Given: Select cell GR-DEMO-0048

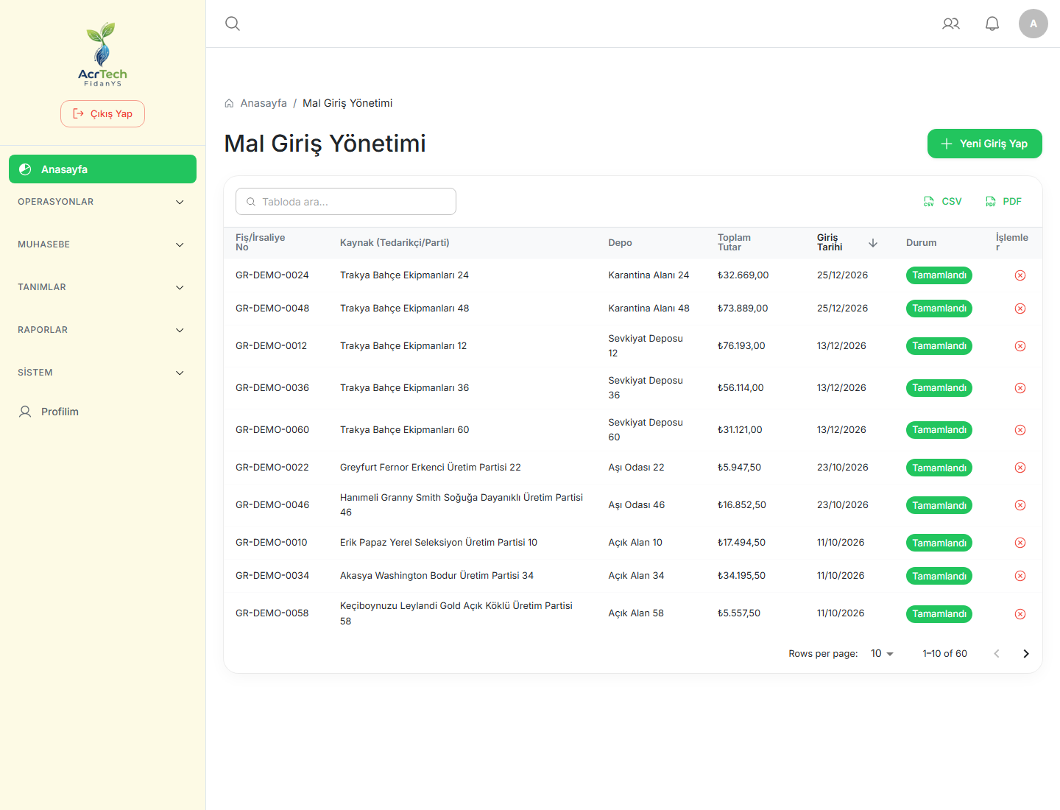Looking at the screenshot, I should click(272, 309).
